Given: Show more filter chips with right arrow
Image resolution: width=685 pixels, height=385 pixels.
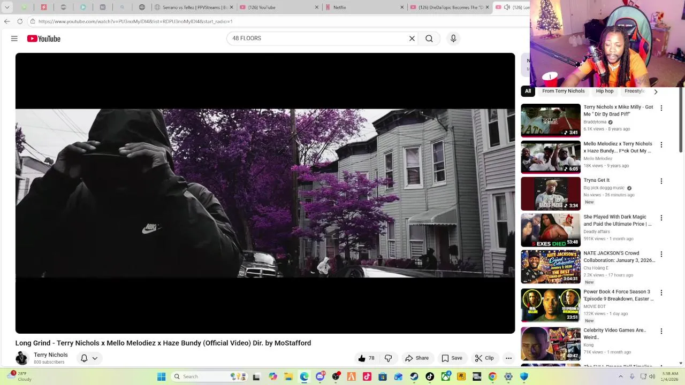Looking at the screenshot, I should (656, 91).
